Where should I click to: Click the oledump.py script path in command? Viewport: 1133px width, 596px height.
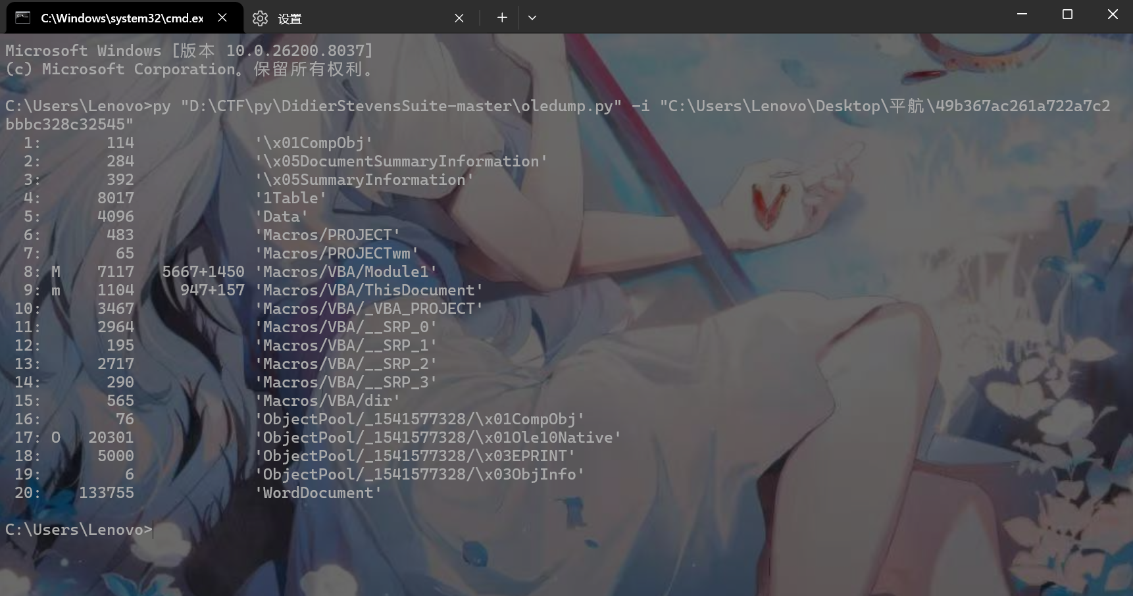401,106
